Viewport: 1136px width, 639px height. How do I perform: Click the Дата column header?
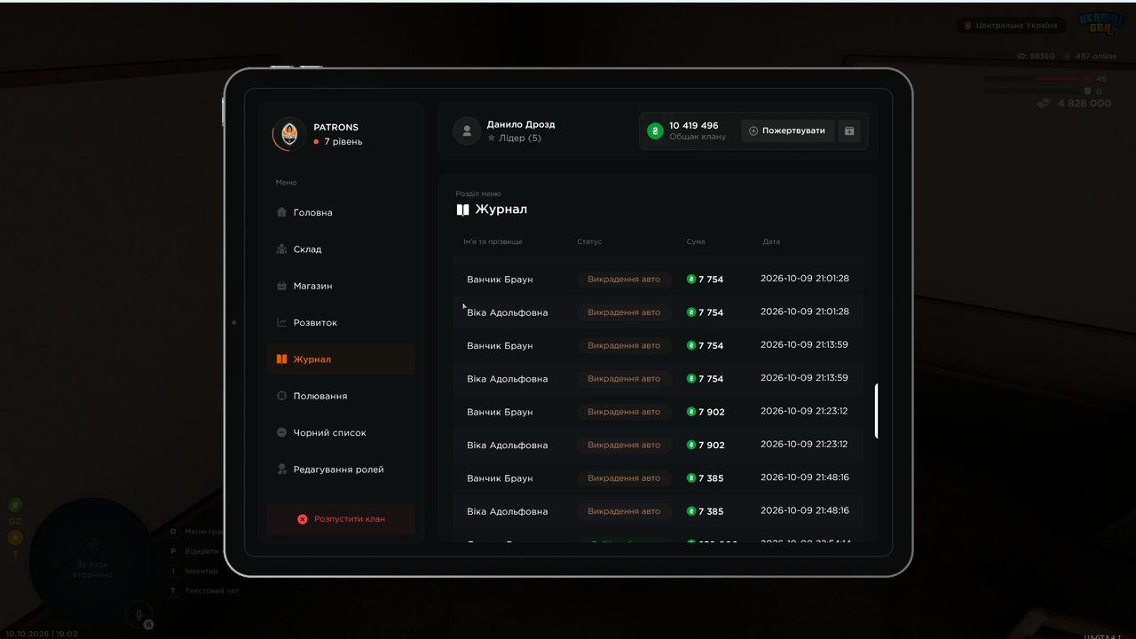[771, 241]
